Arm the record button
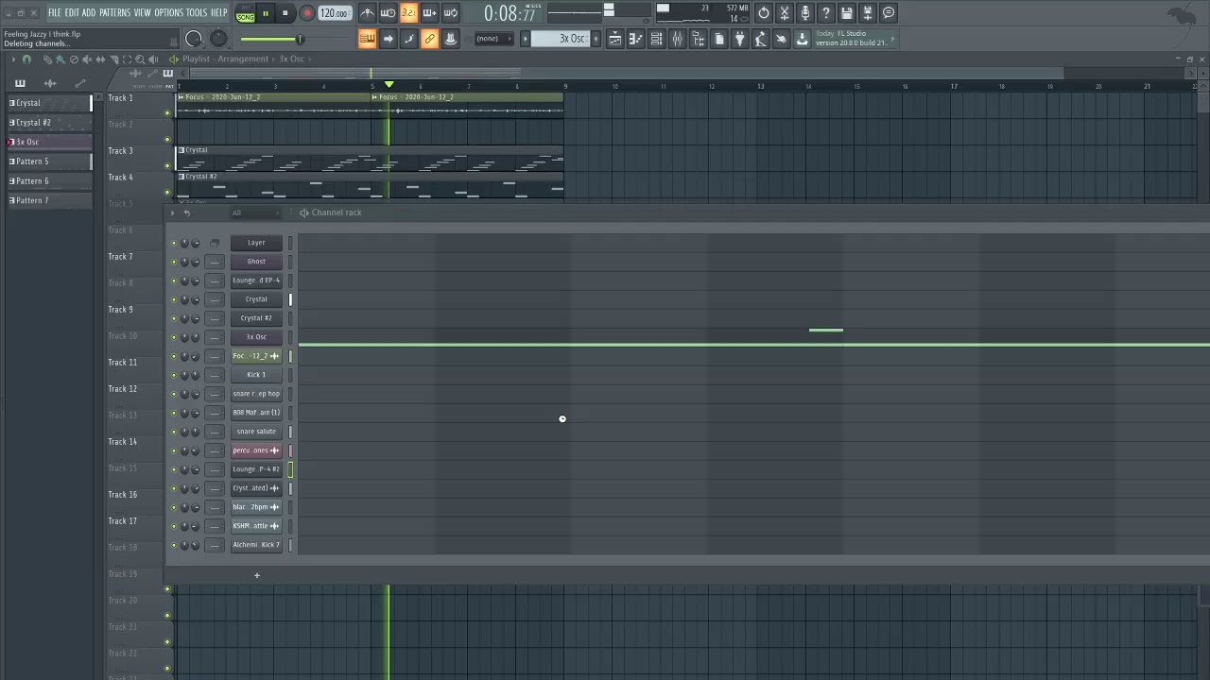 click(306, 13)
